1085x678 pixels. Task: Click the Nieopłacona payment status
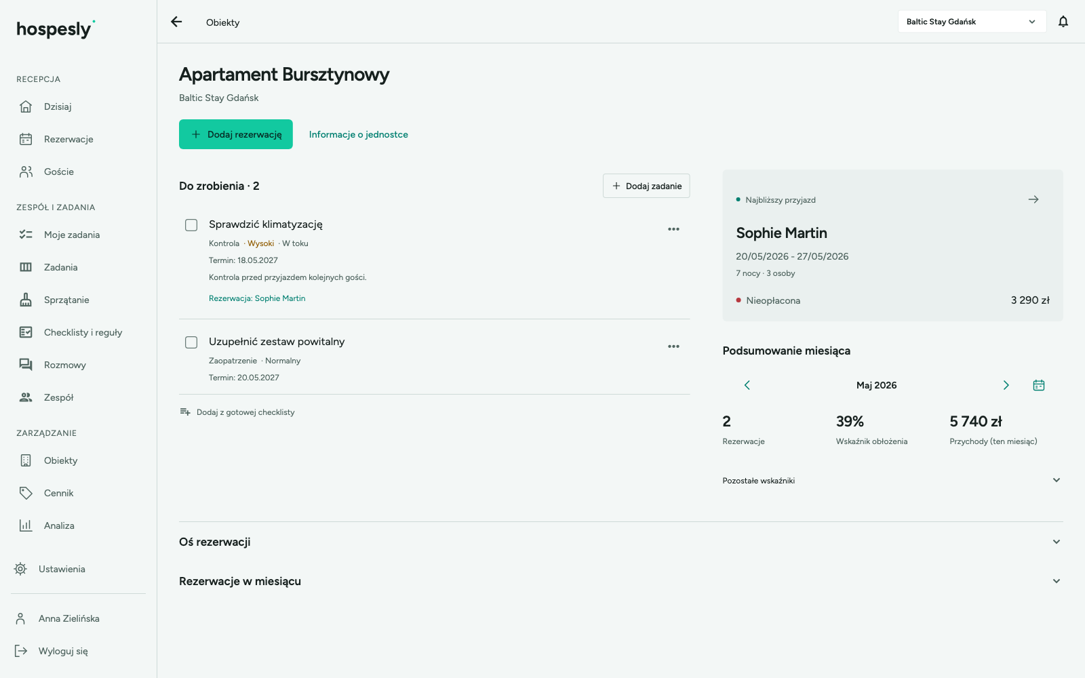[773, 300]
